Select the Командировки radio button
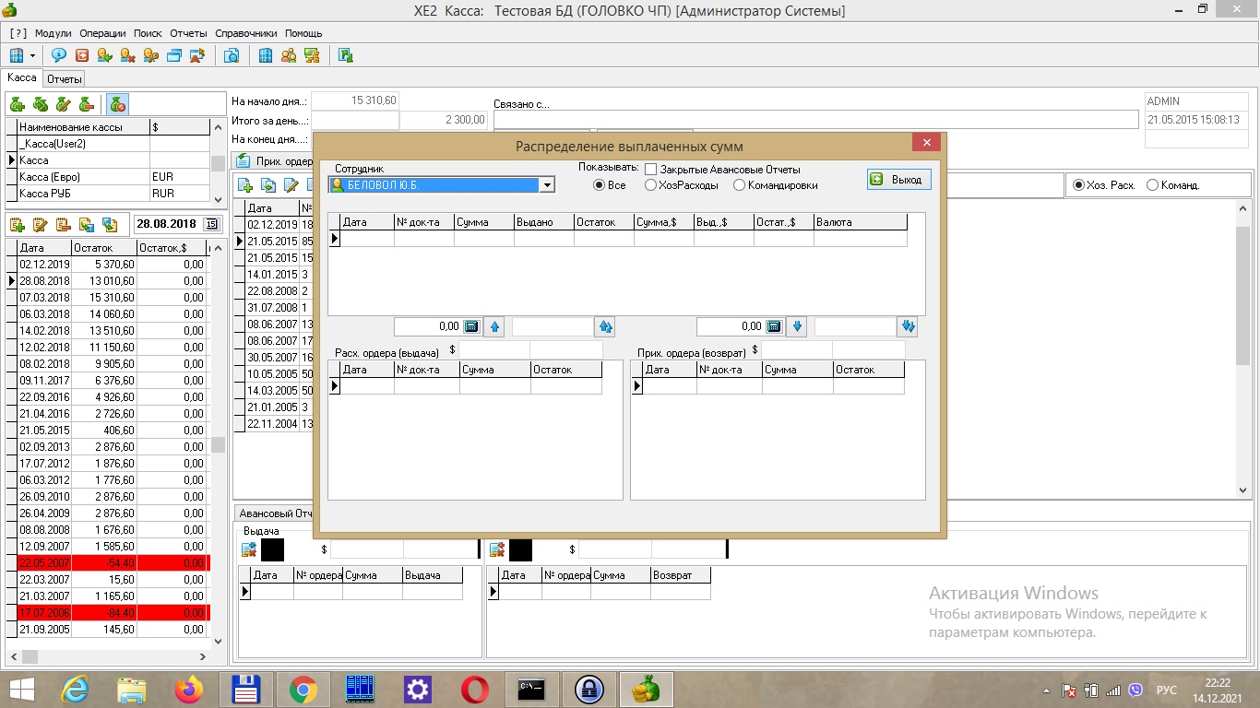This screenshot has width=1260, height=708. [739, 185]
